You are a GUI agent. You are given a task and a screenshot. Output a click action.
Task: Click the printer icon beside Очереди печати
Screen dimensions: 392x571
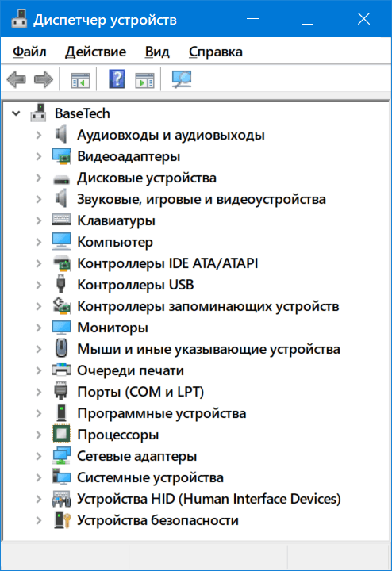tap(61, 370)
